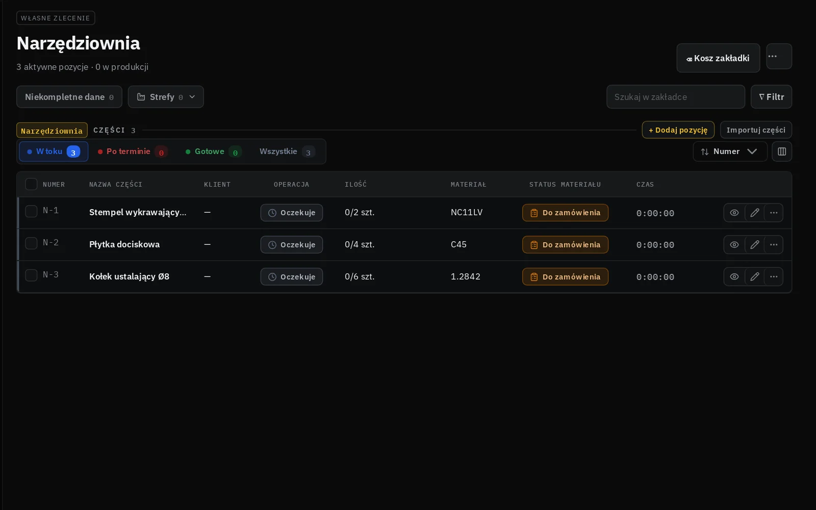Click pencil edit icon for N-1 row
The image size is (816, 510).
(x=755, y=213)
